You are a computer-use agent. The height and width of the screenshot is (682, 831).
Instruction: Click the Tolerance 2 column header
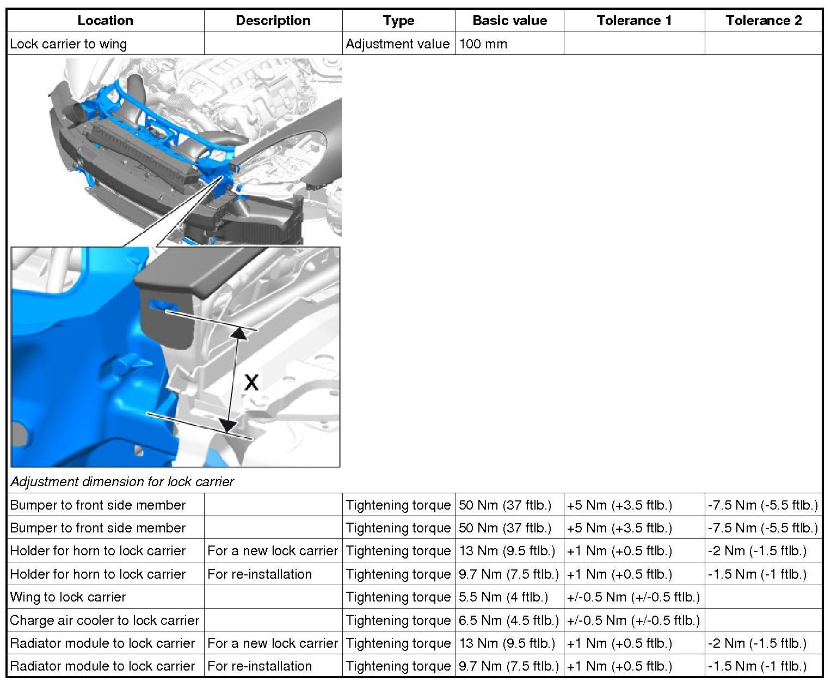click(x=763, y=21)
